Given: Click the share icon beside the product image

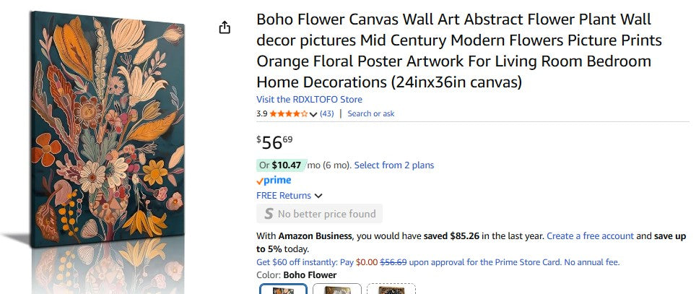Looking at the screenshot, I should coord(225,27).
